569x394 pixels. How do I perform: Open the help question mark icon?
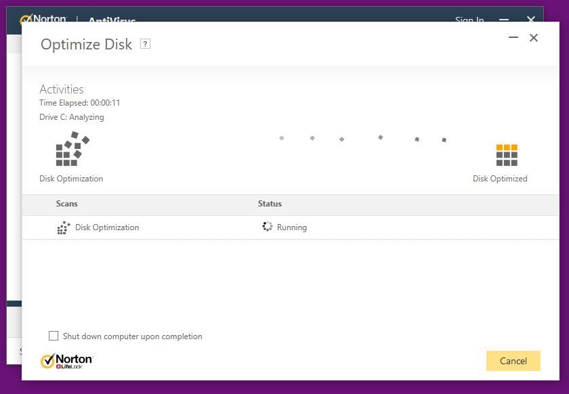point(145,44)
